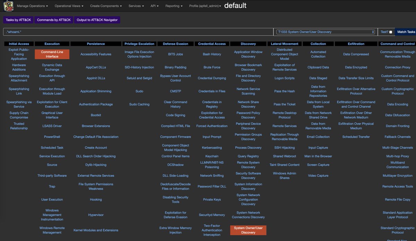The image size is (416, 241).
Task: Select the Privilege Escalation column header
Action: coord(139,44)
